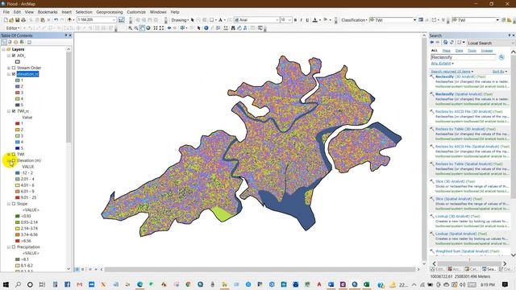The height and width of the screenshot is (290, 516).
Task: Click the Undo arrow icon
Action: click(x=56, y=20)
